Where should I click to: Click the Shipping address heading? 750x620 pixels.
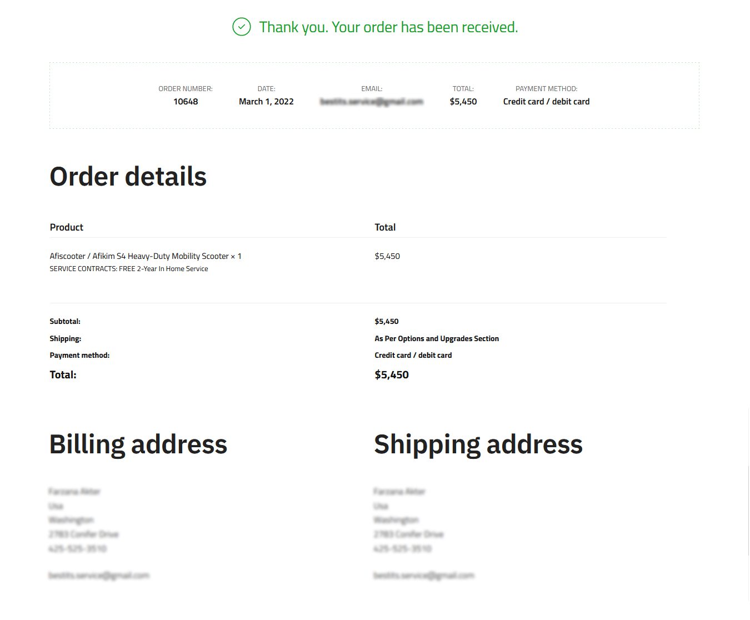coord(478,444)
